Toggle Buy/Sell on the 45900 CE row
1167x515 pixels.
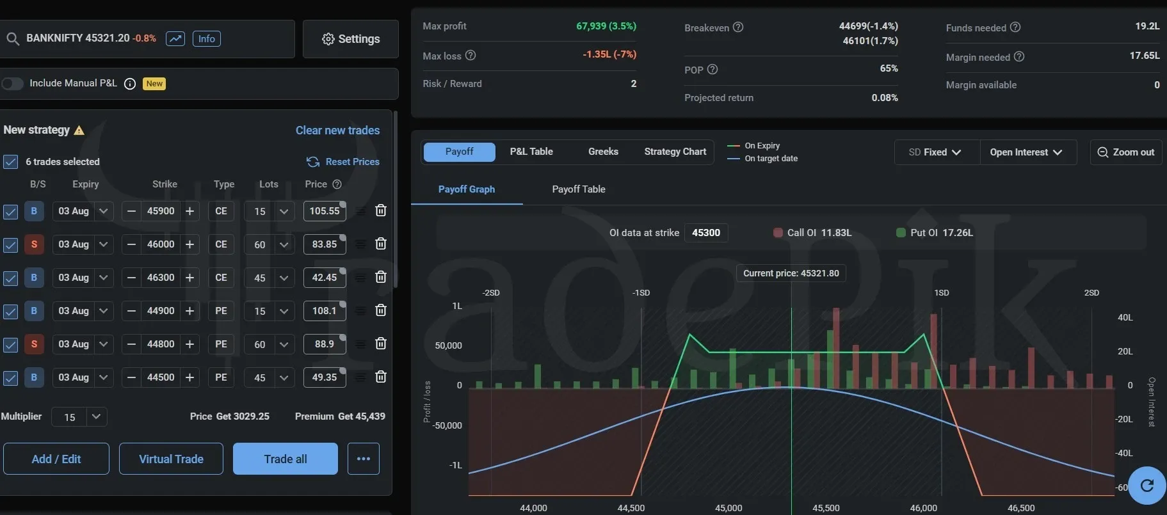click(34, 211)
